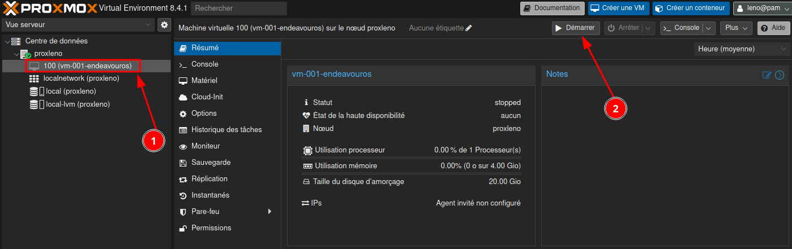The height and width of the screenshot is (249, 792).
Task: Click Créer une VM
Action: [618, 8]
